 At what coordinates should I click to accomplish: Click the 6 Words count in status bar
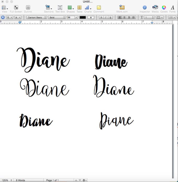coord(20,180)
